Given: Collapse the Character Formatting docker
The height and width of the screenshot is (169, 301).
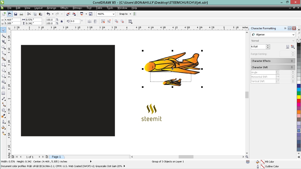Looking at the screenshot, I should point(285,28).
